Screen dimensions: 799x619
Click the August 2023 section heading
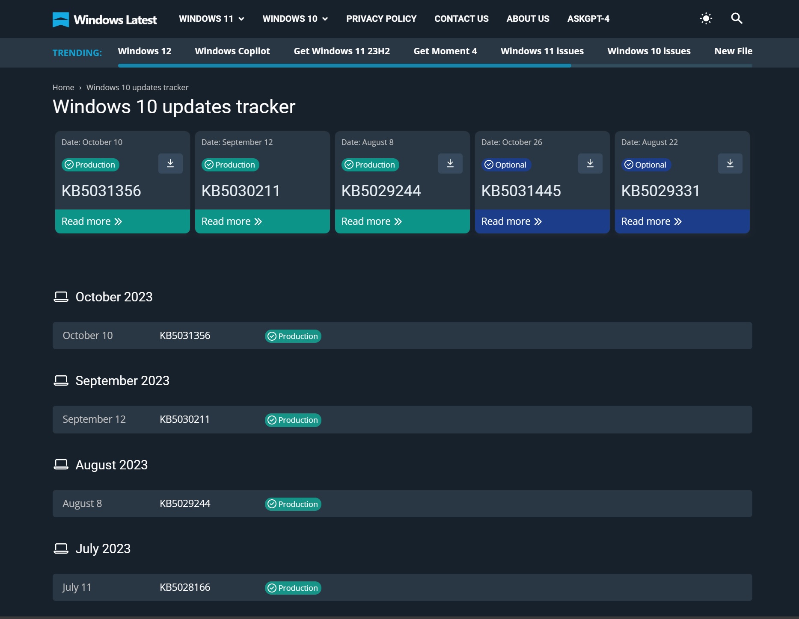tap(112, 465)
